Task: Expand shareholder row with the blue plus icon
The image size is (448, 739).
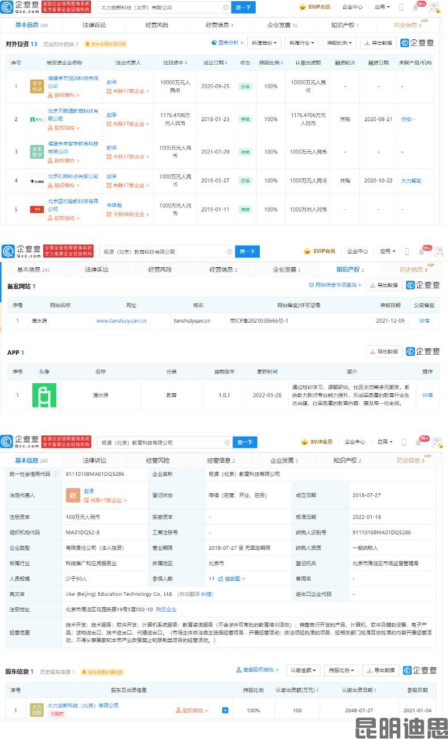Action: tap(225, 710)
